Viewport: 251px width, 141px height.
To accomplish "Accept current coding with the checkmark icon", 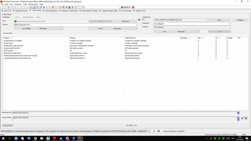I will pyautogui.click(x=242, y=118).
